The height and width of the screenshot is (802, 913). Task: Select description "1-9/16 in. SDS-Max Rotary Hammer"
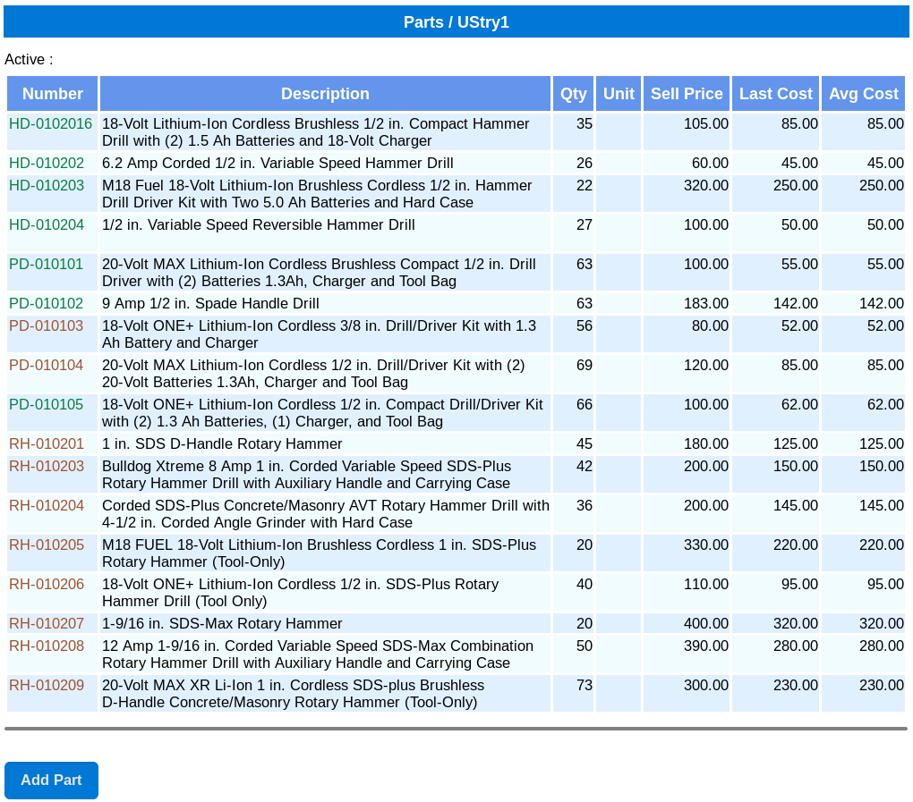coord(222,623)
